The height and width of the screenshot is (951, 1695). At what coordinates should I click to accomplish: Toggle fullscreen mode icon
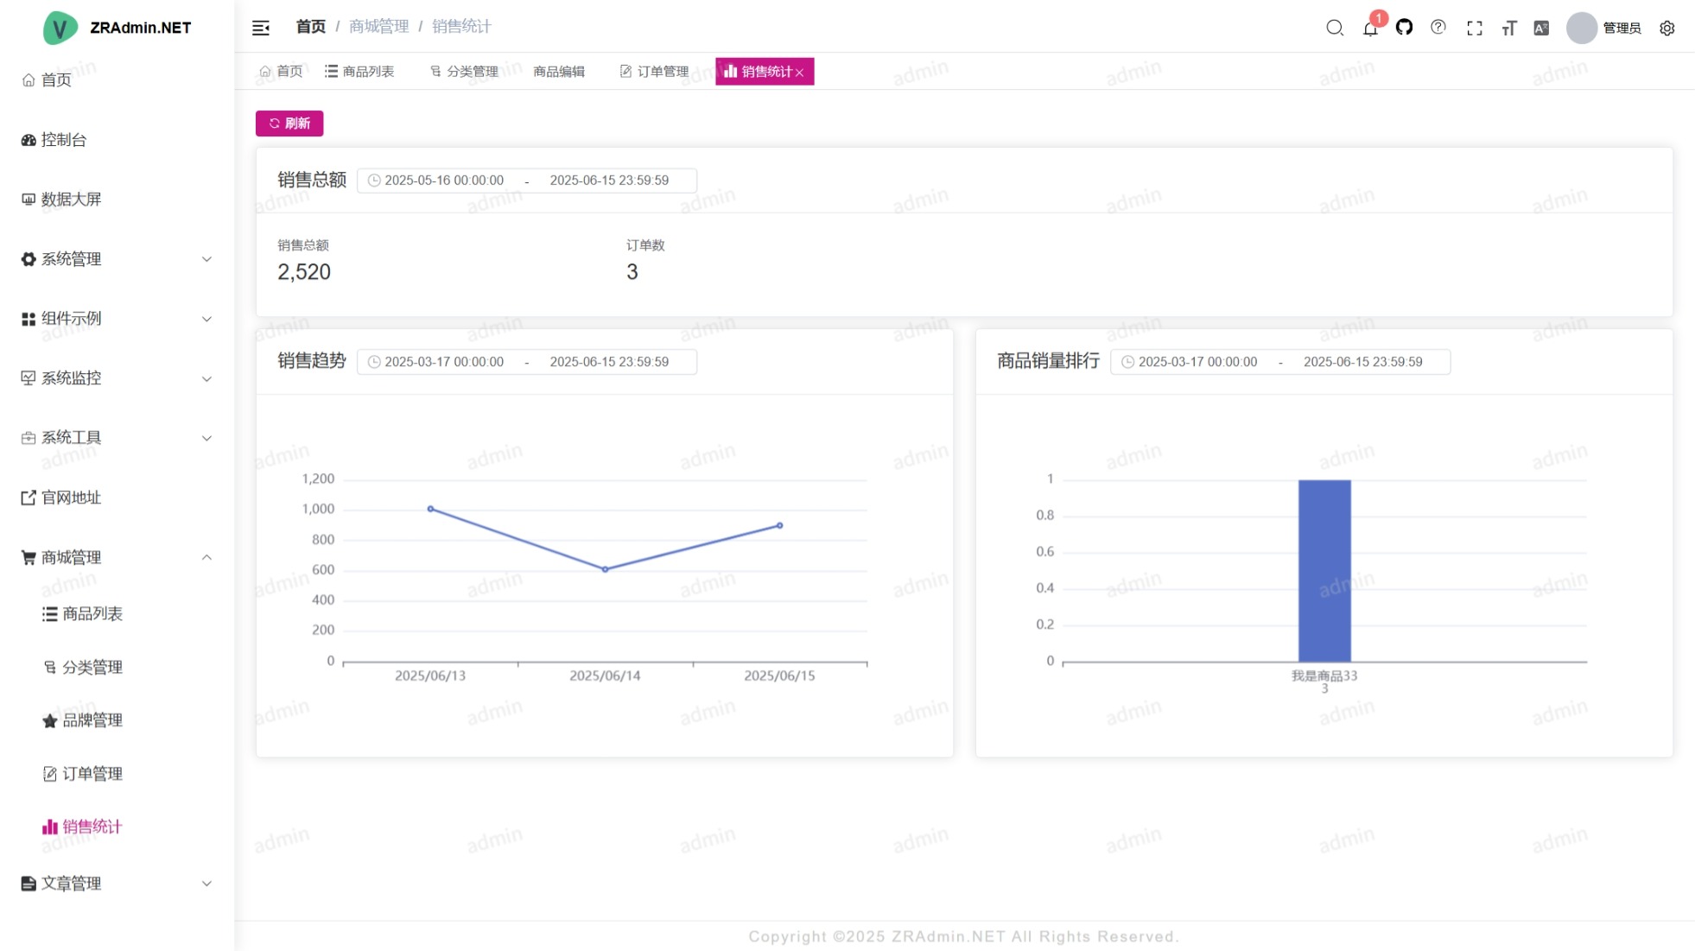coord(1475,28)
